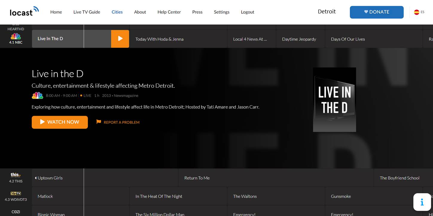Select The Boyfriend School program

tap(403, 178)
